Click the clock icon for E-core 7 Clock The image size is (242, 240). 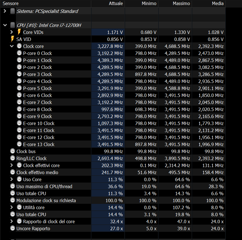tap(19, 102)
